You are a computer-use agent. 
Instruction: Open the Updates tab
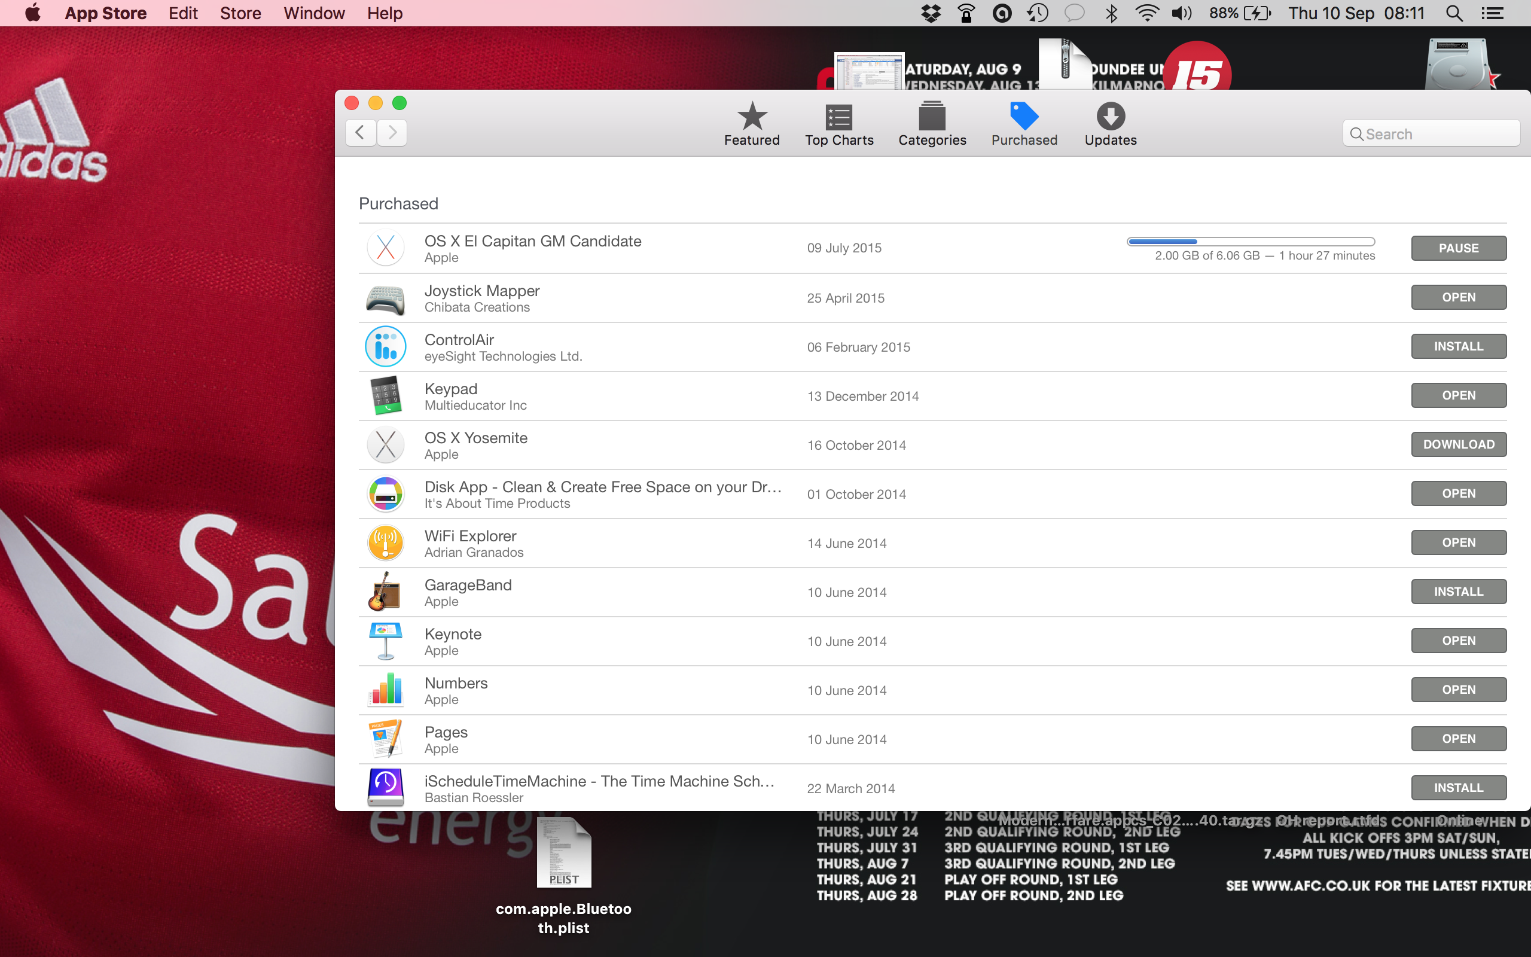click(x=1111, y=124)
